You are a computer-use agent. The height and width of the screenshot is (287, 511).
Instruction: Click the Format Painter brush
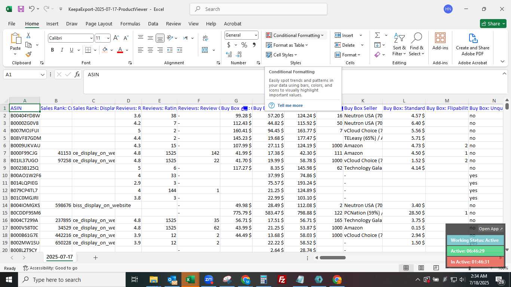[28, 54]
